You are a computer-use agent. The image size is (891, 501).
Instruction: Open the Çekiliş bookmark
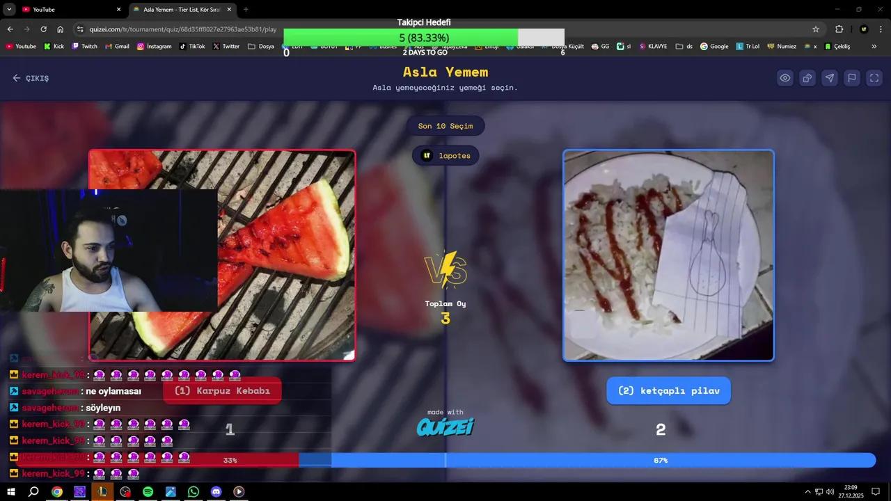(837, 47)
